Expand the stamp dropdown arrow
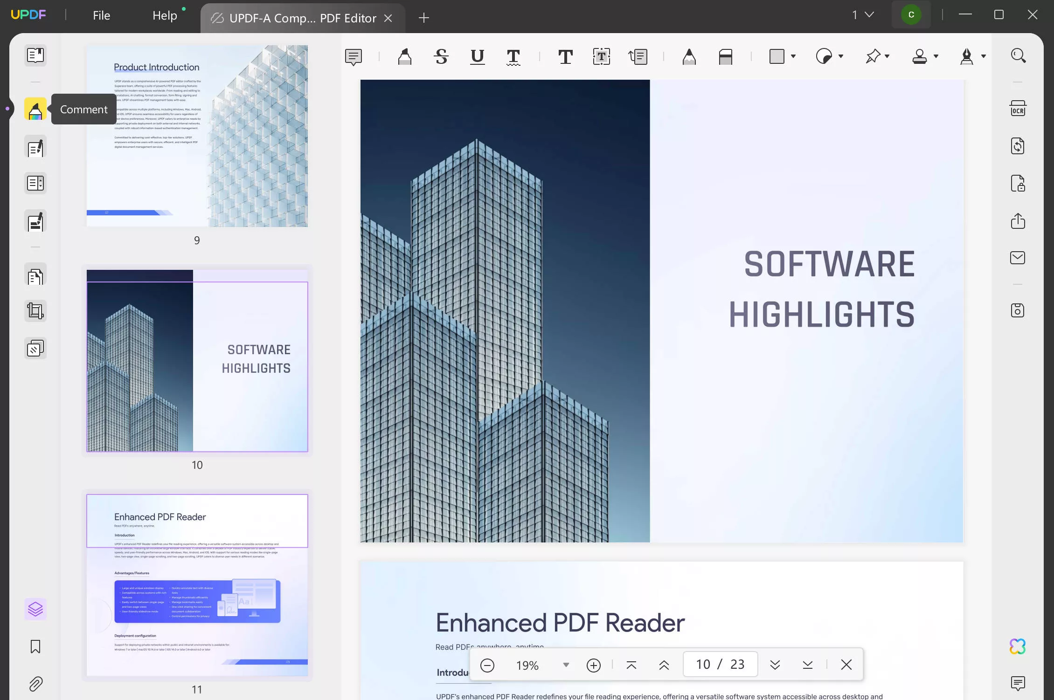Screen dimensions: 1054x700 pos(936,57)
